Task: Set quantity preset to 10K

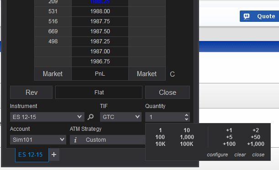Action: click(x=160, y=144)
